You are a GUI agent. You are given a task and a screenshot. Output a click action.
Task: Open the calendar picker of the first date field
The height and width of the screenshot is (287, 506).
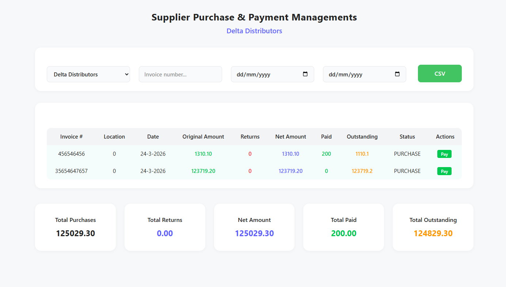click(x=305, y=74)
